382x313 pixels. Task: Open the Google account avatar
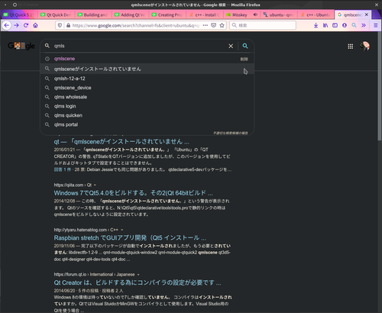click(365, 47)
